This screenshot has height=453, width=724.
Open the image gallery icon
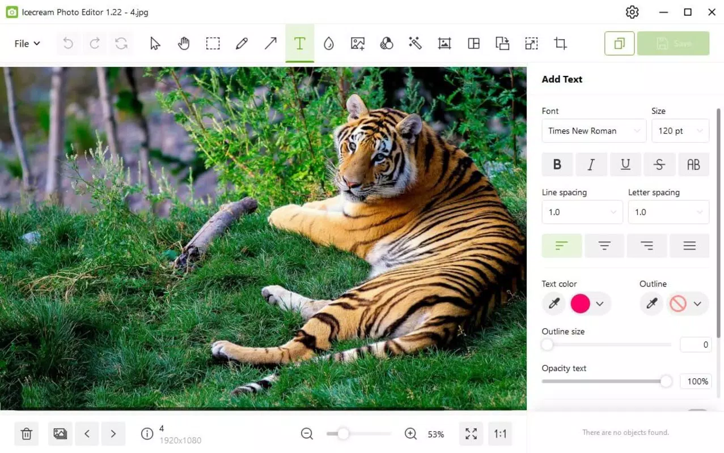pyautogui.click(x=60, y=434)
